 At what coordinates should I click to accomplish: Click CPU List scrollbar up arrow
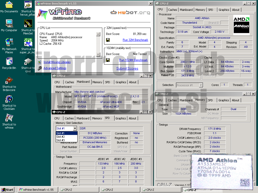(98, 34)
